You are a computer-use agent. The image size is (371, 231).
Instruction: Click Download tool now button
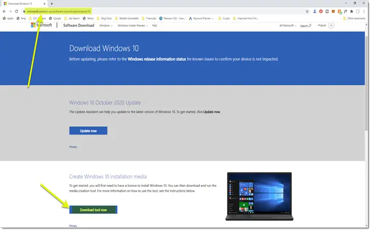pyautogui.click(x=93, y=210)
